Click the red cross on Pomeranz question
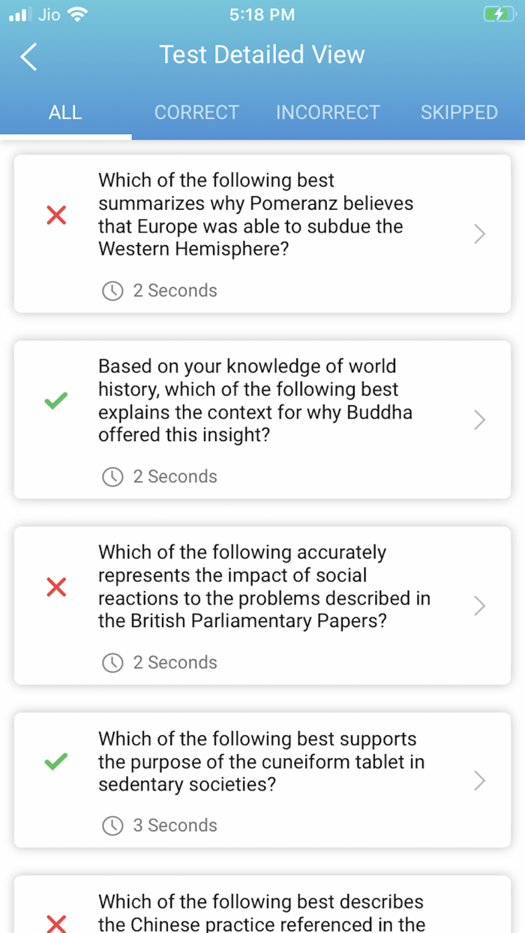The image size is (525, 933). [56, 216]
